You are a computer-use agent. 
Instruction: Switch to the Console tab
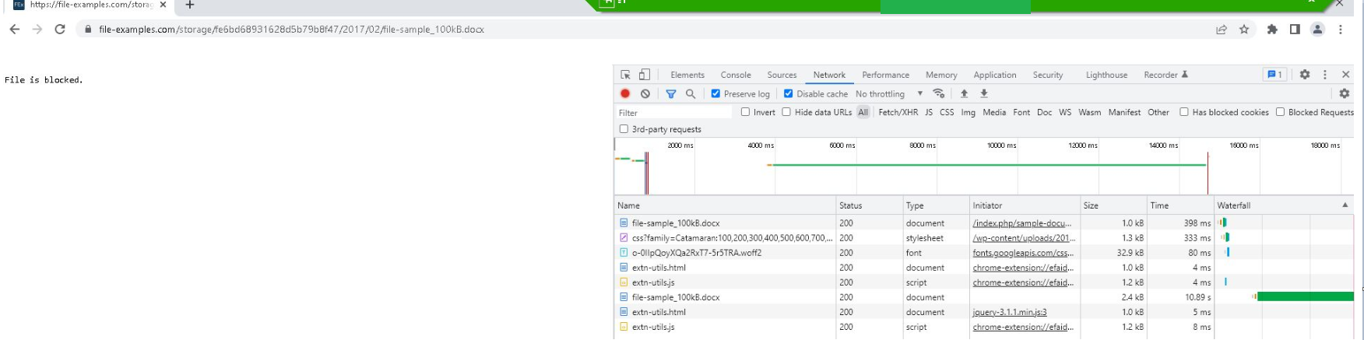[x=736, y=75]
